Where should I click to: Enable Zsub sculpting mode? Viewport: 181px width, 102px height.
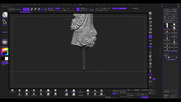pos(68,8)
